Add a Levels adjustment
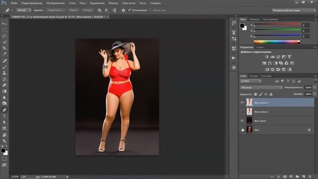 coord(272,57)
